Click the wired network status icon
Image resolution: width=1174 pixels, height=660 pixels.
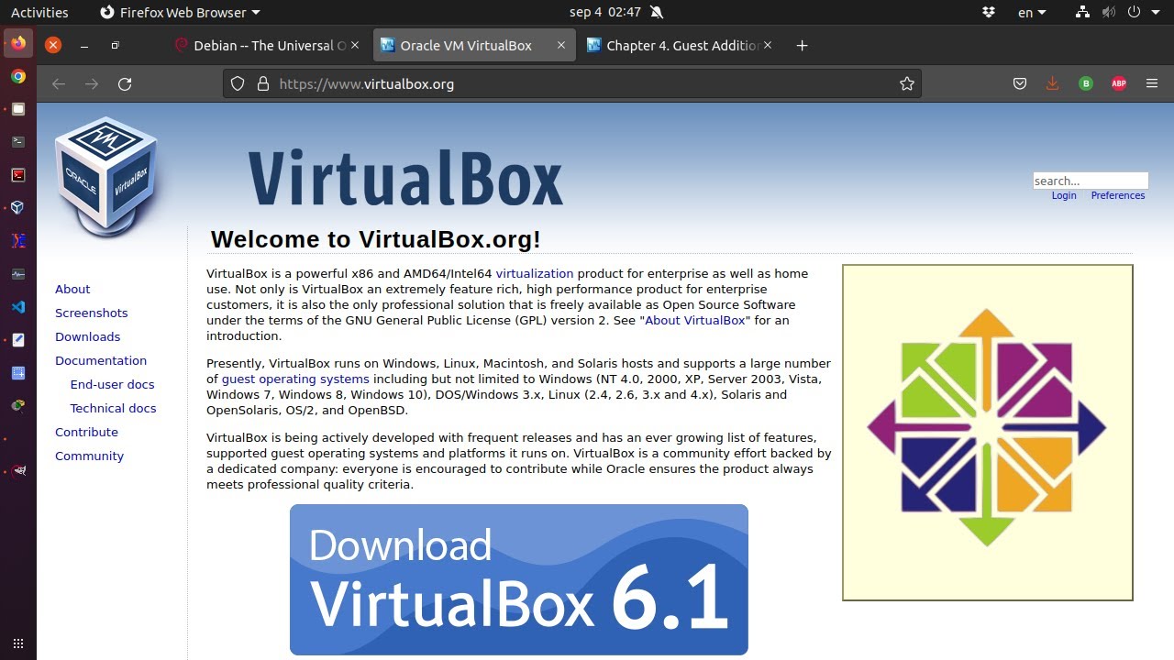pyautogui.click(x=1082, y=12)
